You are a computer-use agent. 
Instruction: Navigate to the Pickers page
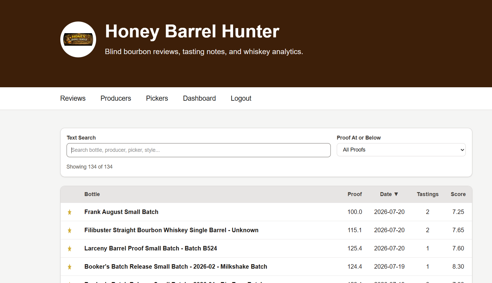157,98
